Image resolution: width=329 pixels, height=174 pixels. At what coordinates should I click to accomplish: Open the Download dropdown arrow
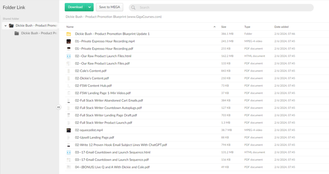coord(90,7)
